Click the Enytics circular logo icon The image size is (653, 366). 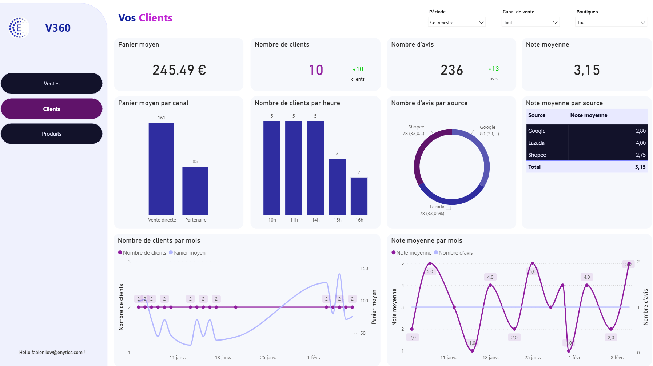click(x=19, y=28)
